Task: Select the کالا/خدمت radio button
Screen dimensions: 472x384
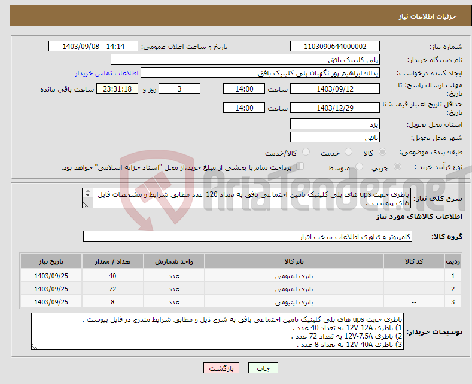Action: [306, 152]
